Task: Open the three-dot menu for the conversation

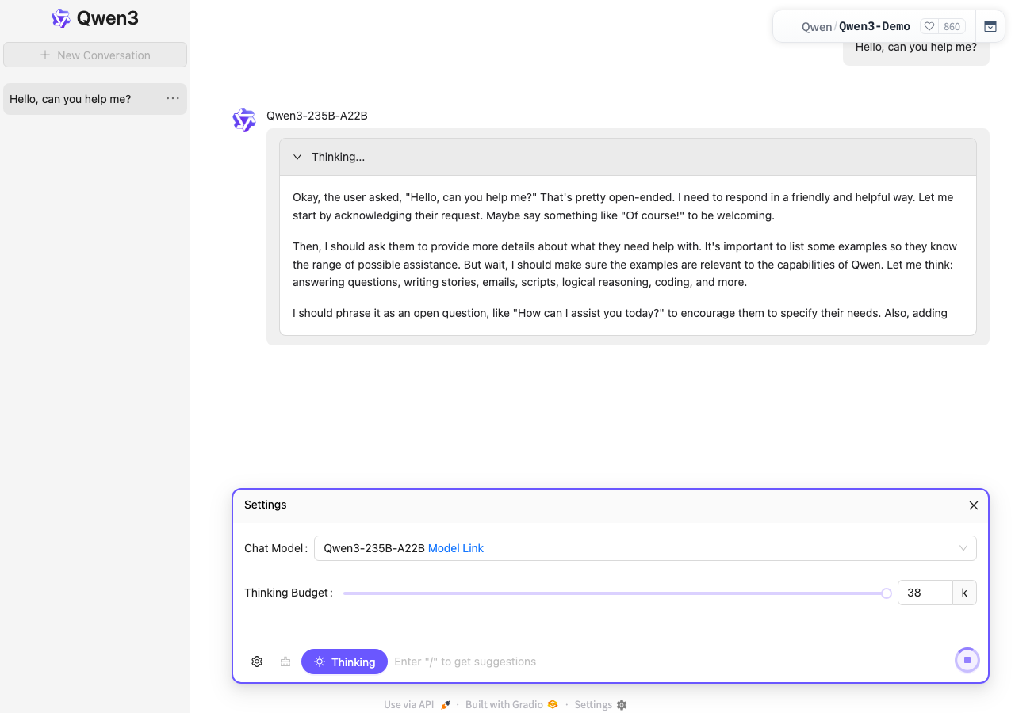Action: tap(173, 98)
